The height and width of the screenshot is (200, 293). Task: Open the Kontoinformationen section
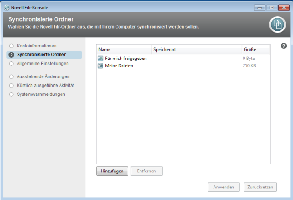point(37,46)
